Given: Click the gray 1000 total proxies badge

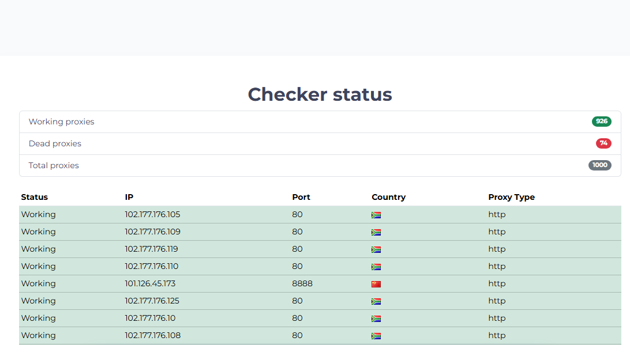Looking at the screenshot, I should (x=599, y=165).
